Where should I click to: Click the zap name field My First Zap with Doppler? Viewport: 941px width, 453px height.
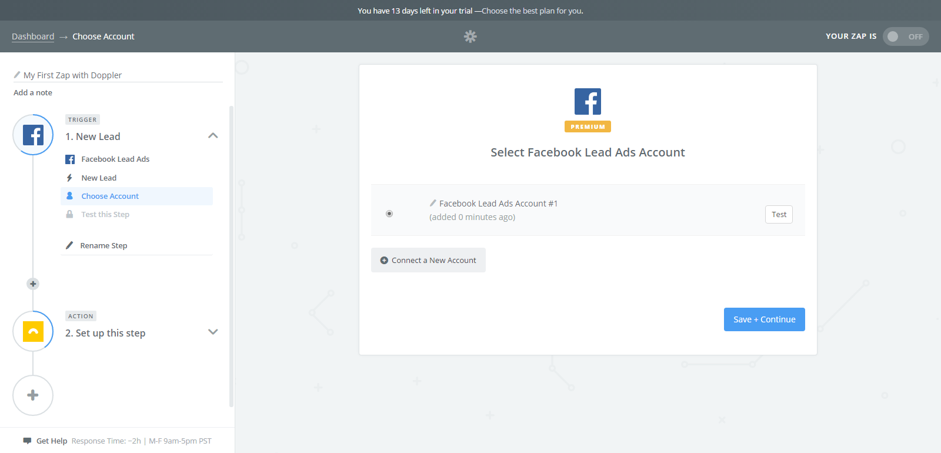[118, 75]
